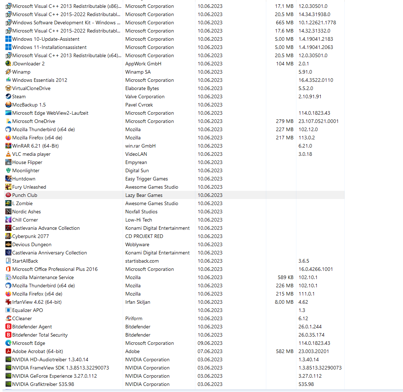
Task: Click the Microsoft Office Professional Plus icon
Action: 8,269
